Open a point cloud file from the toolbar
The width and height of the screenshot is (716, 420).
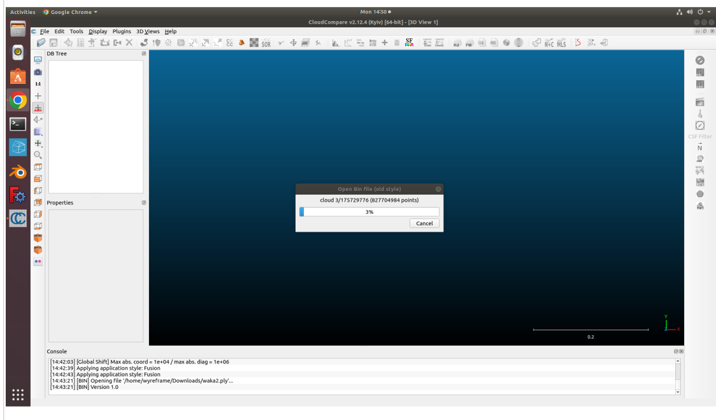tap(41, 43)
